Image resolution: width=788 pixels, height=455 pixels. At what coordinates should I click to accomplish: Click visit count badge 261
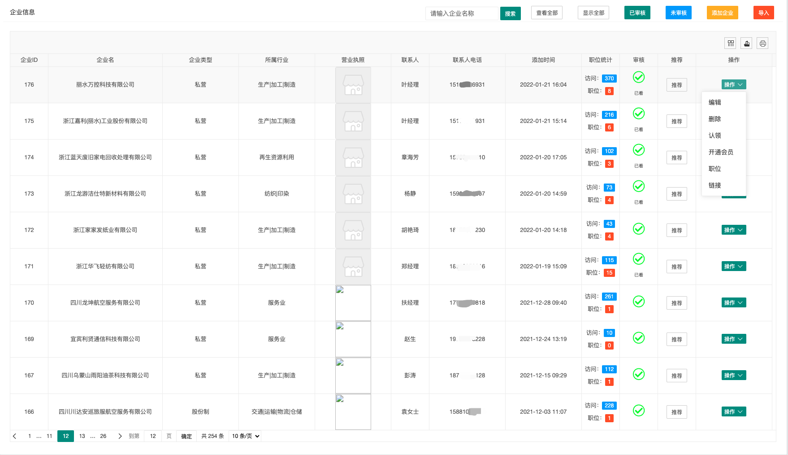click(x=609, y=297)
